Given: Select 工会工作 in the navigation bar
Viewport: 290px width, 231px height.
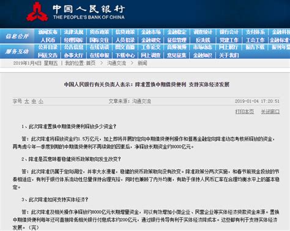Looking at the screenshot, I should [255, 40].
